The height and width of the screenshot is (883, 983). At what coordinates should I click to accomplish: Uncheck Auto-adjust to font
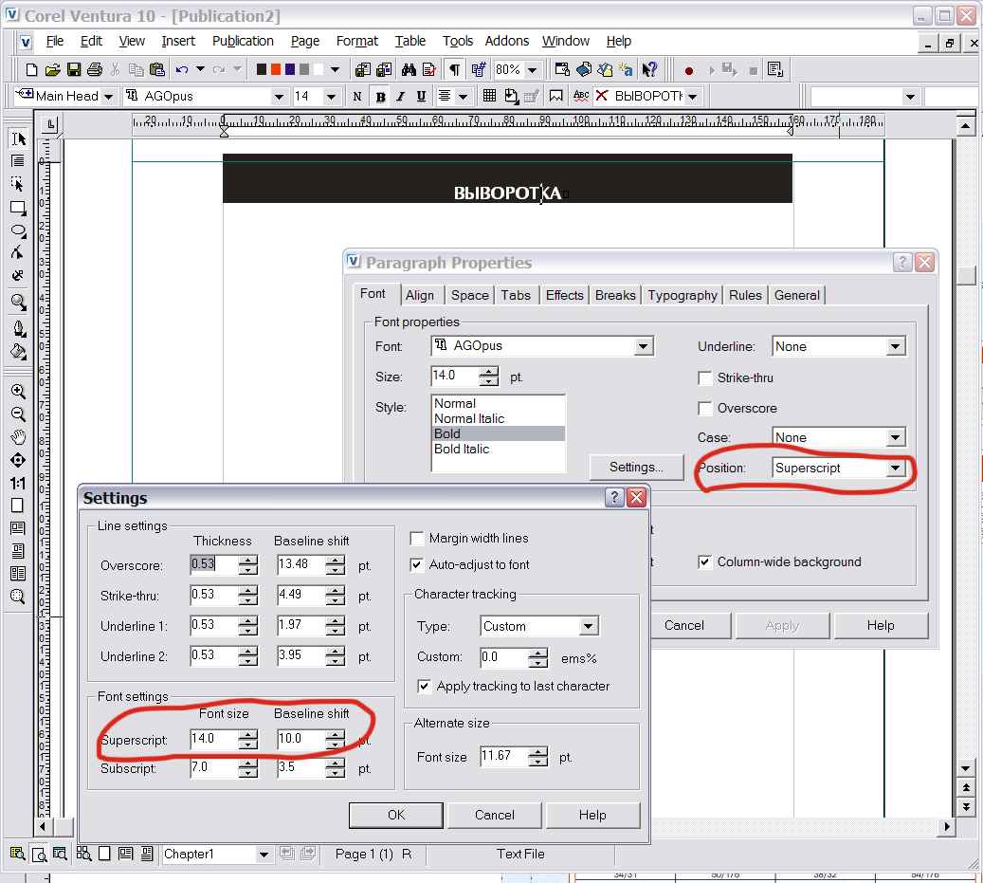tap(416, 565)
